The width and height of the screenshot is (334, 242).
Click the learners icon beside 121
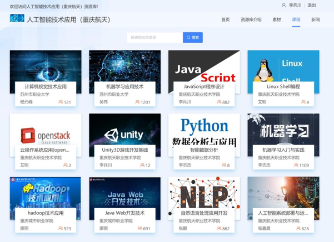61,102
